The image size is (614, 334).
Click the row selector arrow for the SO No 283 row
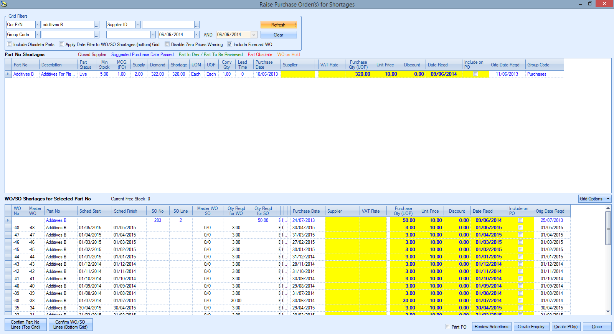(8, 220)
